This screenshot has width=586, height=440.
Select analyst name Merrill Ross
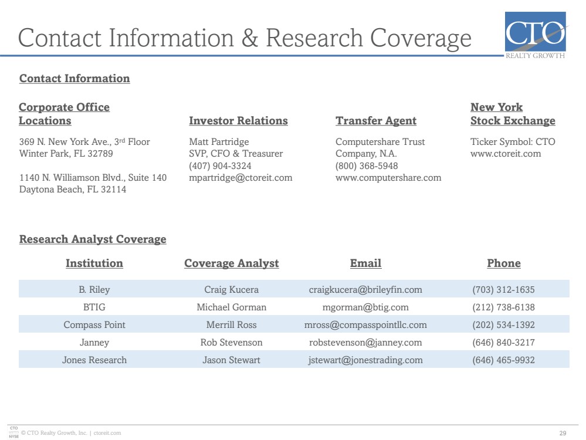pyautogui.click(x=231, y=325)
